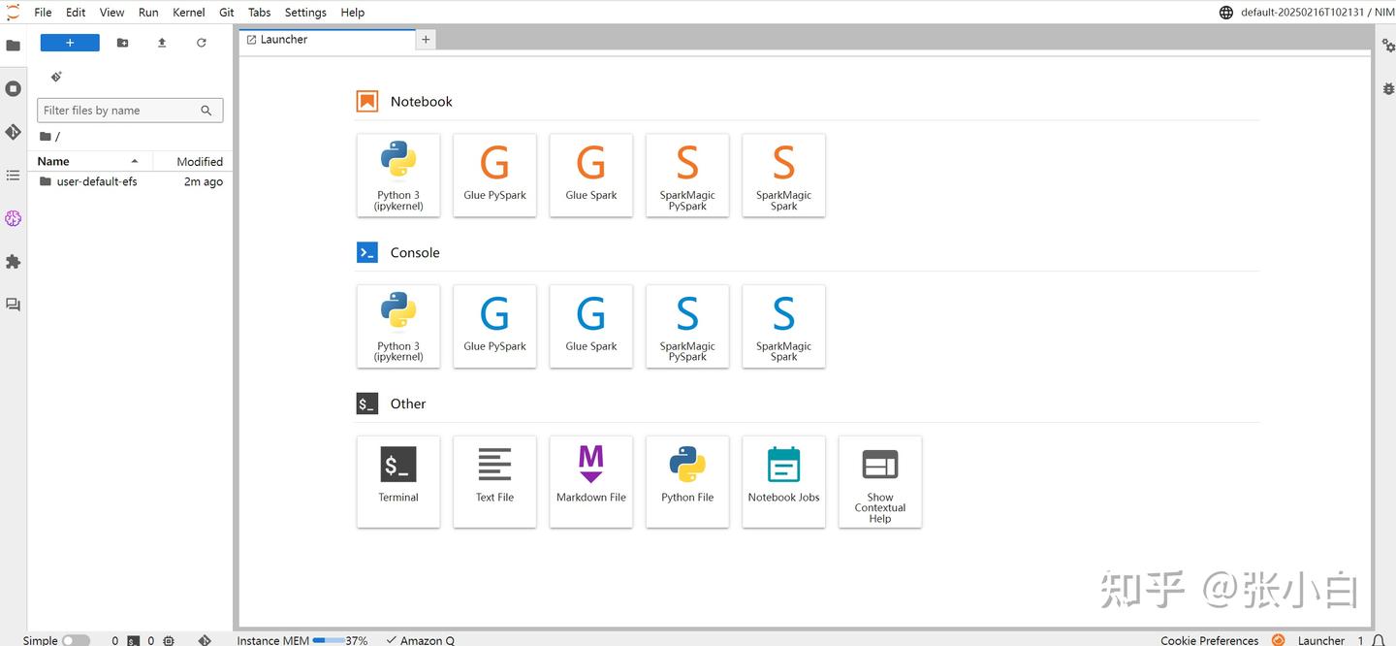
Task: Refresh the file browser list
Action: [x=202, y=43]
